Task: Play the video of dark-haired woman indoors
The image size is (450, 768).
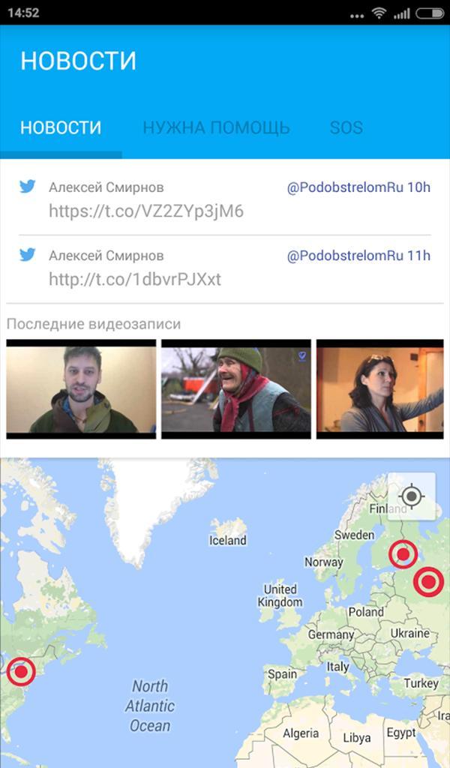Action: coord(380,389)
